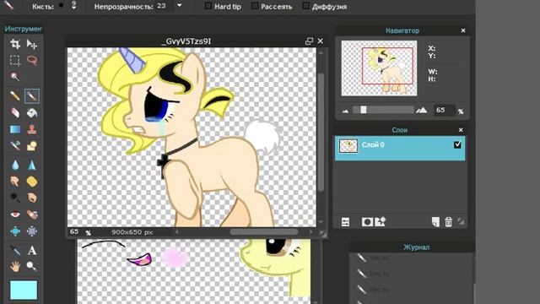Select the Hand pan tool
This screenshot has height=304, width=540.
pyautogui.click(x=15, y=266)
